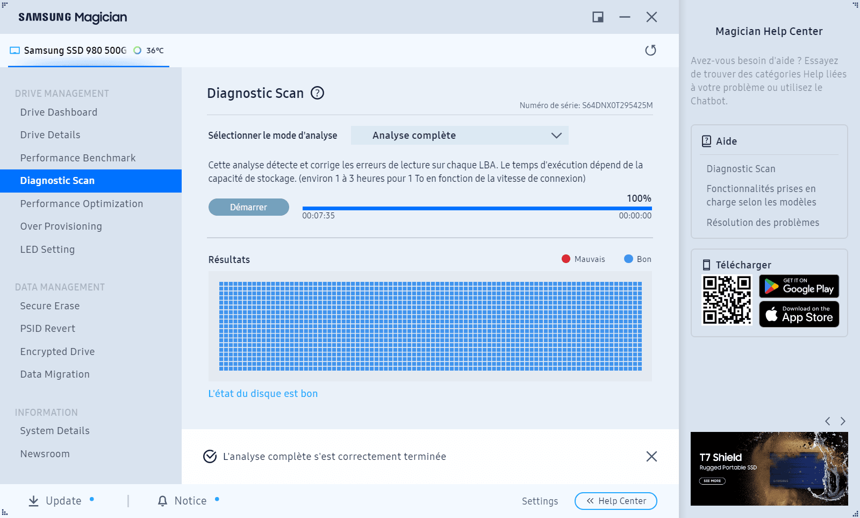Click the 100% progress label

coord(639,198)
